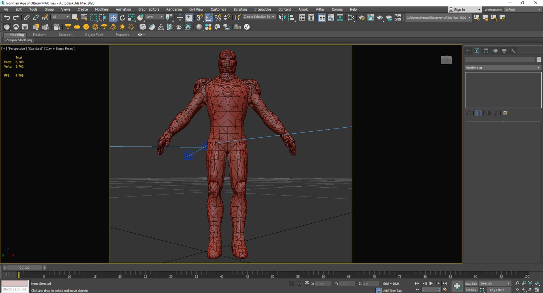Open the Modifiers menu
543x293 pixels.
coord(102,9)
